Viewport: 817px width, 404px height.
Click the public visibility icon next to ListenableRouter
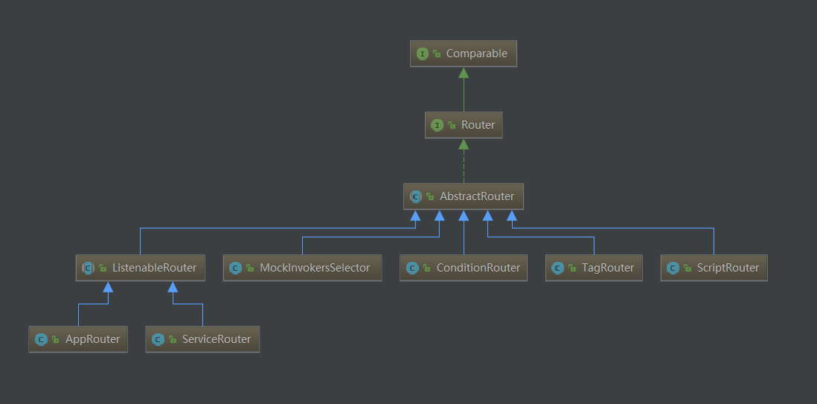(x=103, y=268)
